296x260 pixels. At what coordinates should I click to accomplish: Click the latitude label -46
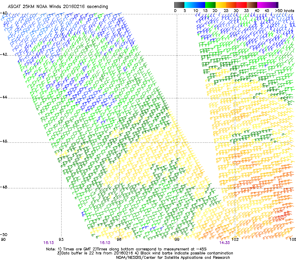(4, 141)
